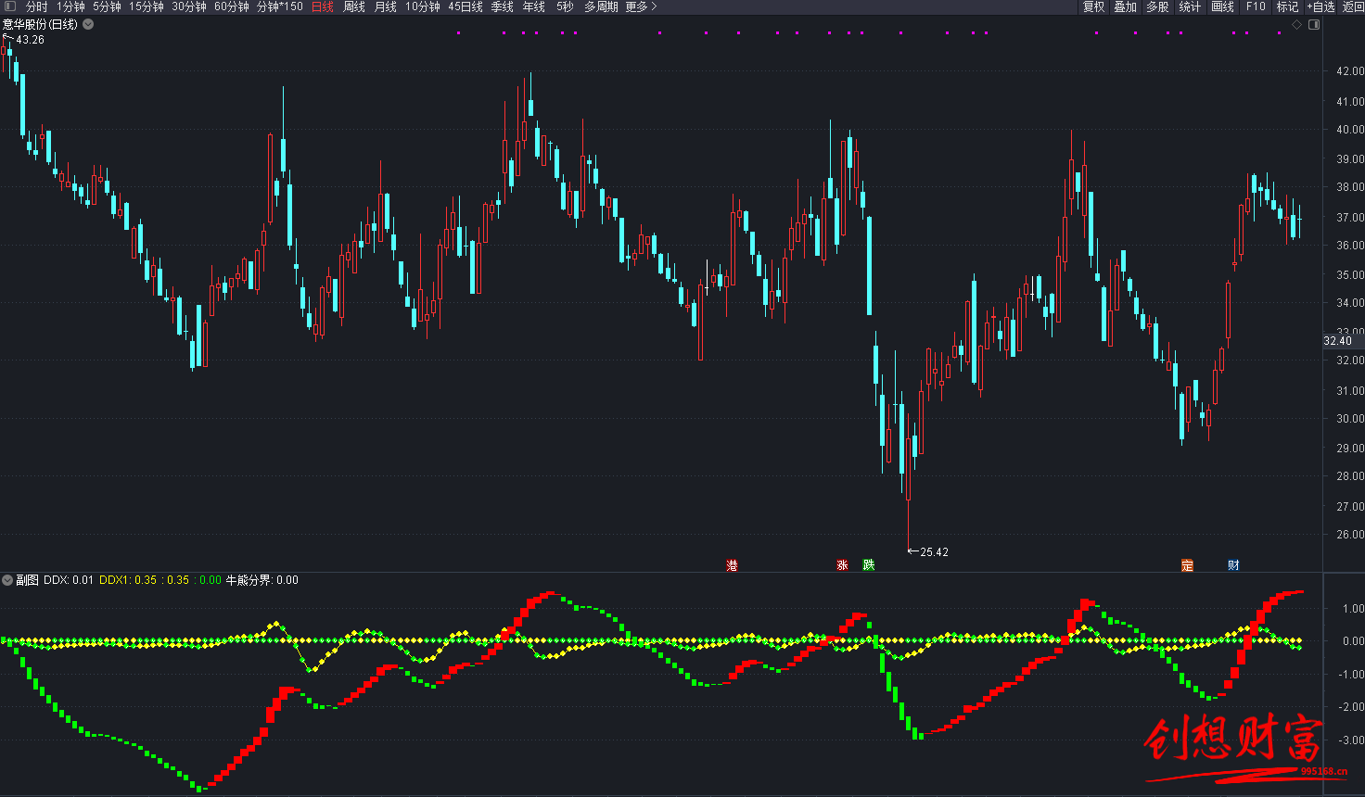Click the 26.00 price axis label
Image resolution: width=1365 pixels, height=797 pixels.
[x=1349, y=535]
